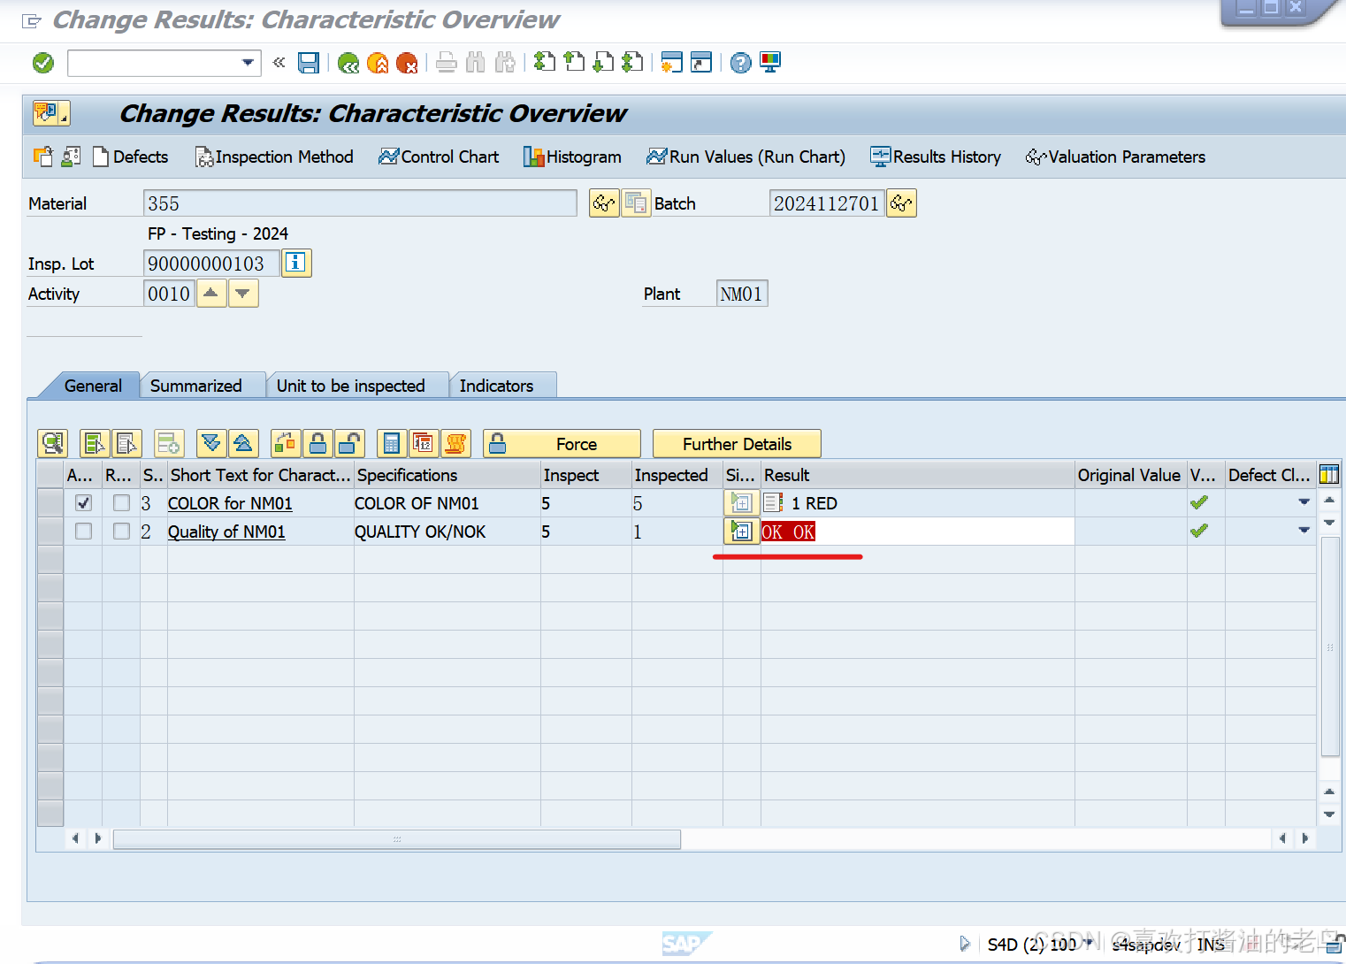
Task: Open Inspection Method
Action: 274,157
